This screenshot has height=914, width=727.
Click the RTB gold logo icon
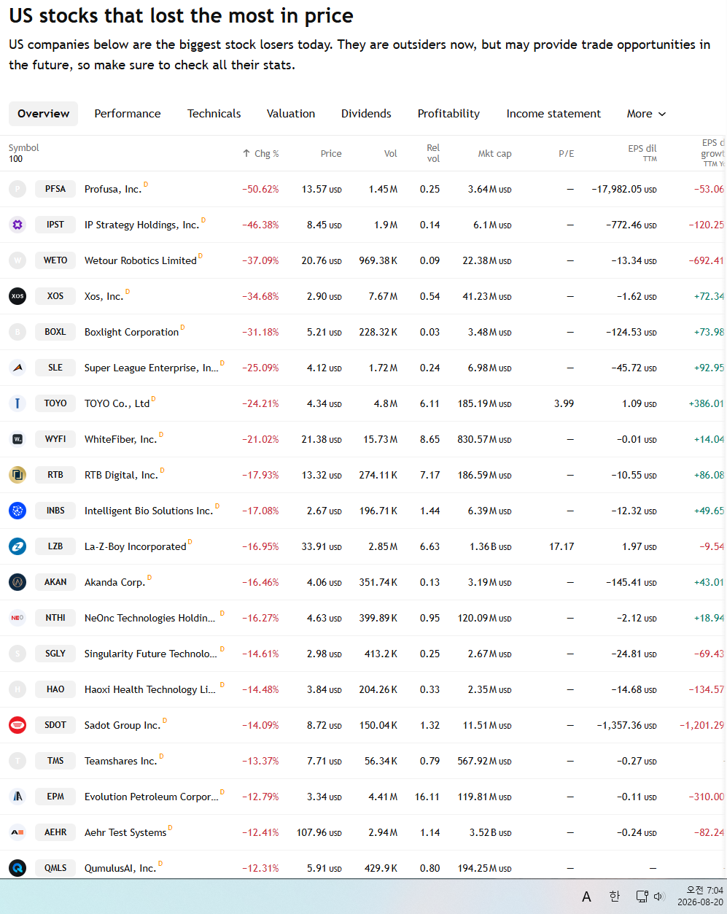tap(18, 475)
